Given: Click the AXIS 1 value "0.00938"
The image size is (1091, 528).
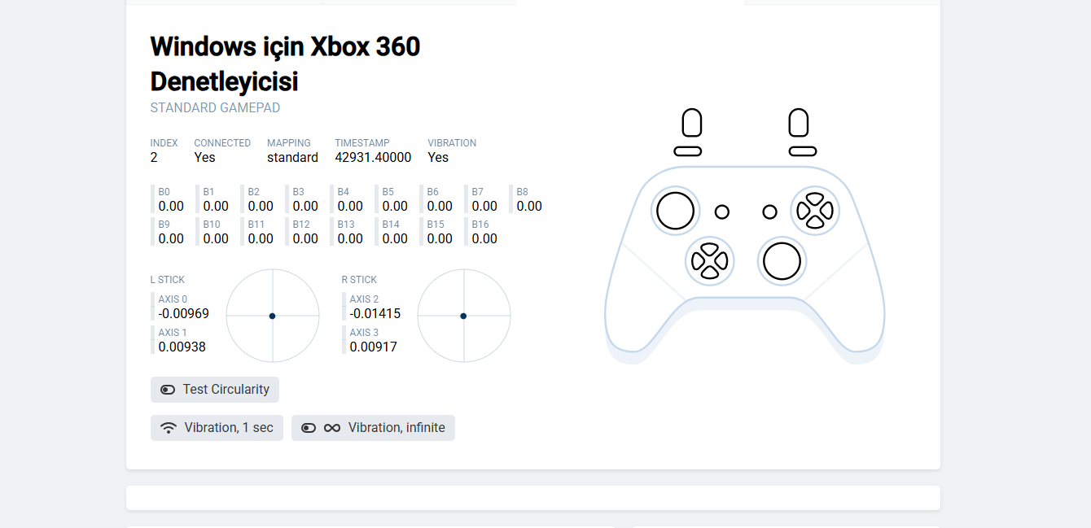Looking at the screenshot, I should point(182,347).
